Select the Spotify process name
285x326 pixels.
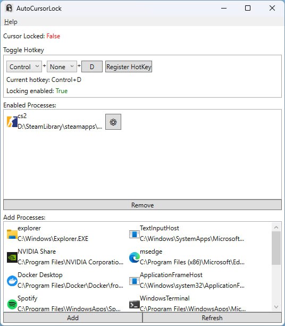point(28,298)
